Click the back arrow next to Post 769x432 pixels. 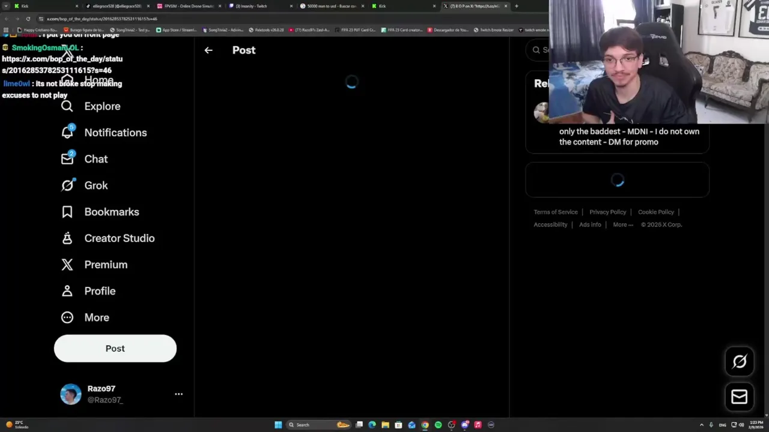(208, 50)
